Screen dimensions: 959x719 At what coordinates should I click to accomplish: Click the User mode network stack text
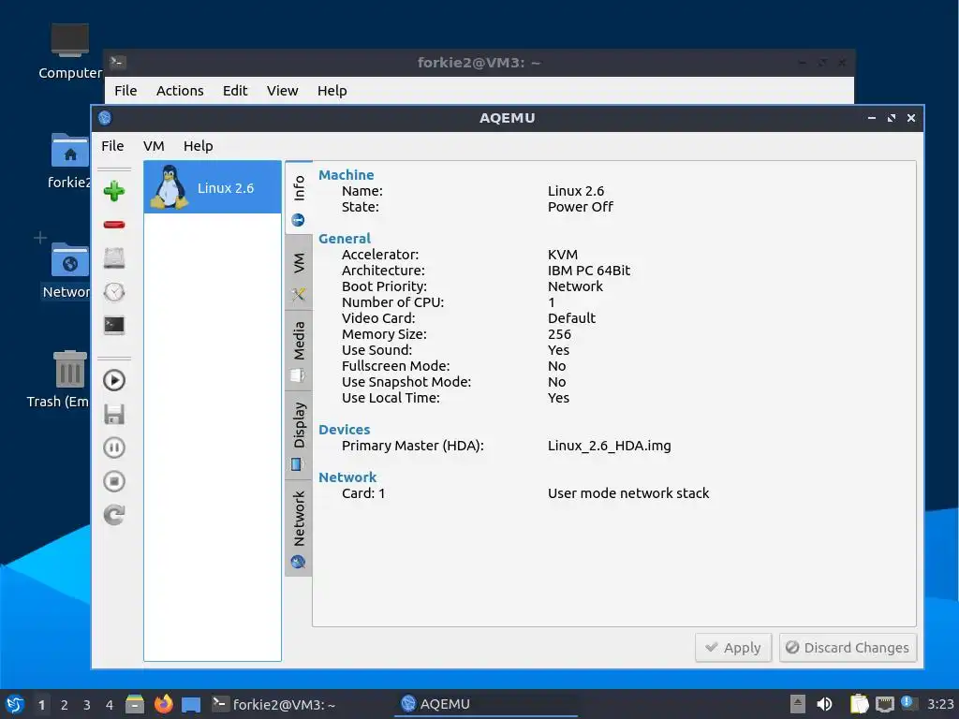pyautogui.click(x=628, y=493)
